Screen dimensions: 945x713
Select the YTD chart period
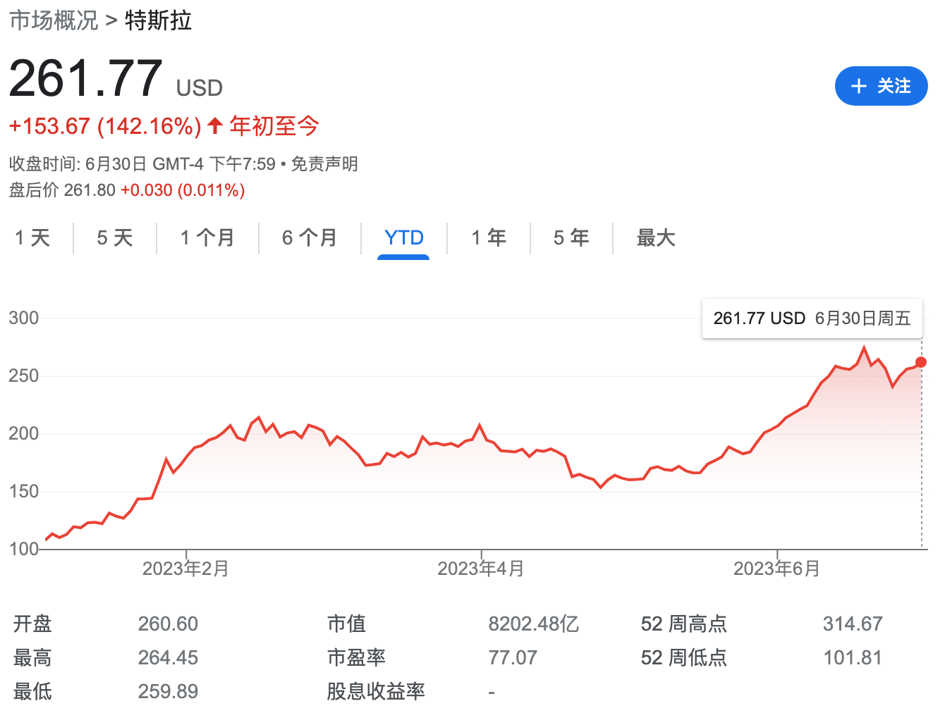403,238
